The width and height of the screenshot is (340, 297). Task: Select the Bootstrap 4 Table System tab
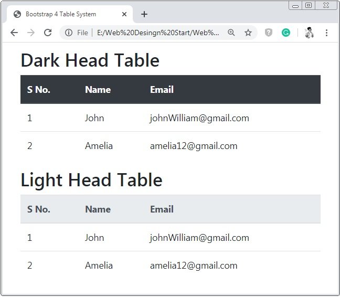[x=69, y=14]
